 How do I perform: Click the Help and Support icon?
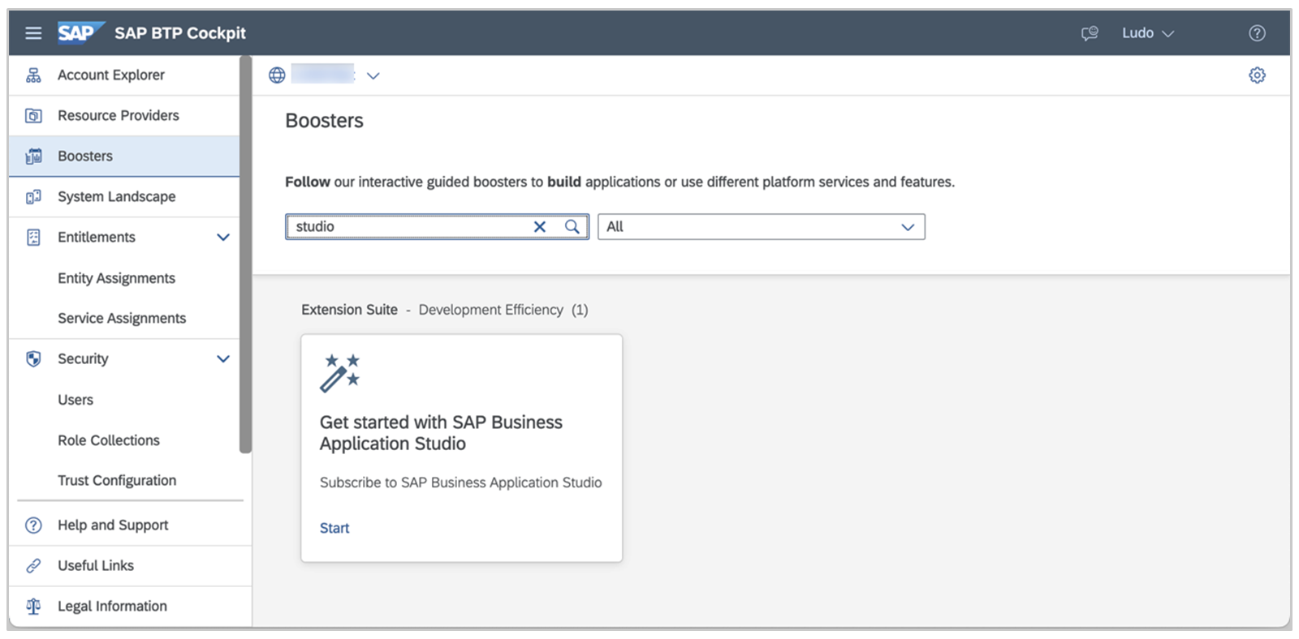tap(33, 525)
